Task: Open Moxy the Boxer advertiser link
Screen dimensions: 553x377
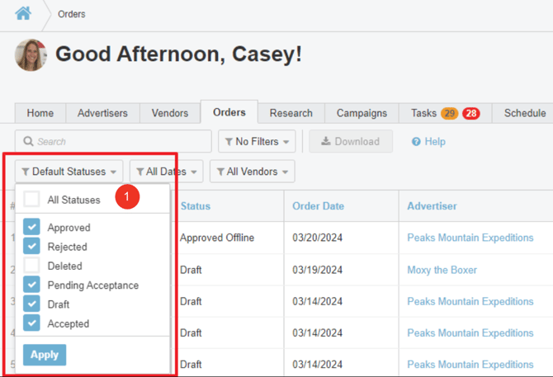Action: click(442, 270)
